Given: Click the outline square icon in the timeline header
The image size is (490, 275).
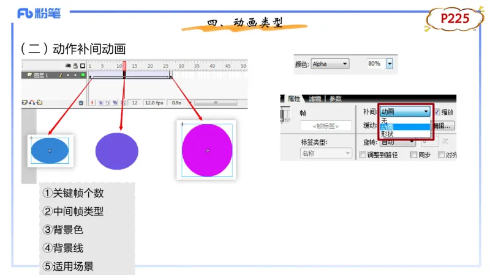Looking at the screenshot, I should 83,66.
